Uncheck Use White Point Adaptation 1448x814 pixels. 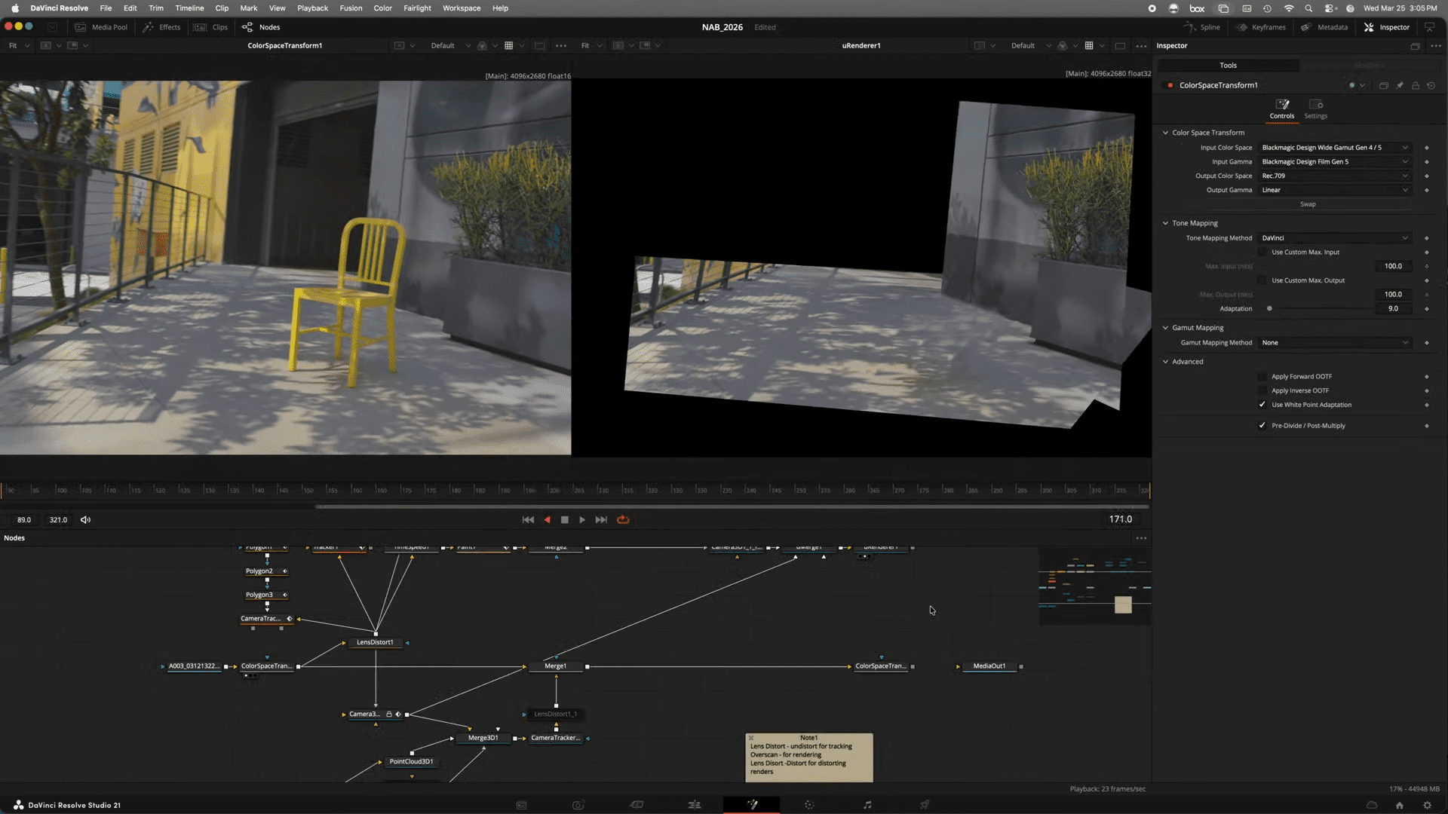pos(1262,405)
